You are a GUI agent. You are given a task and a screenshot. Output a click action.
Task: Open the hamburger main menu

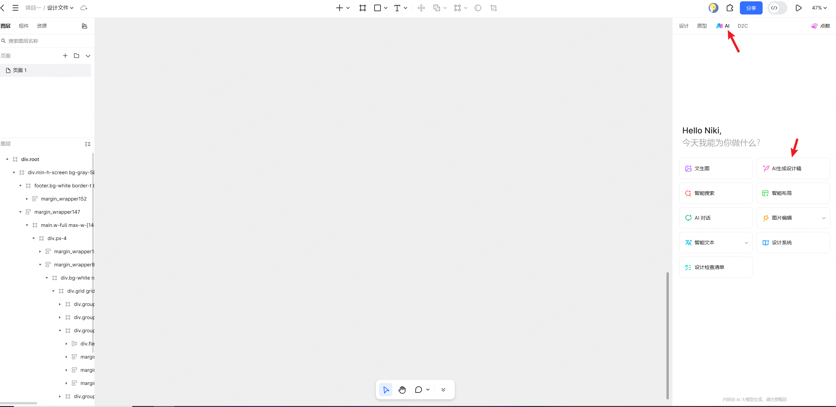click(15, 8)
